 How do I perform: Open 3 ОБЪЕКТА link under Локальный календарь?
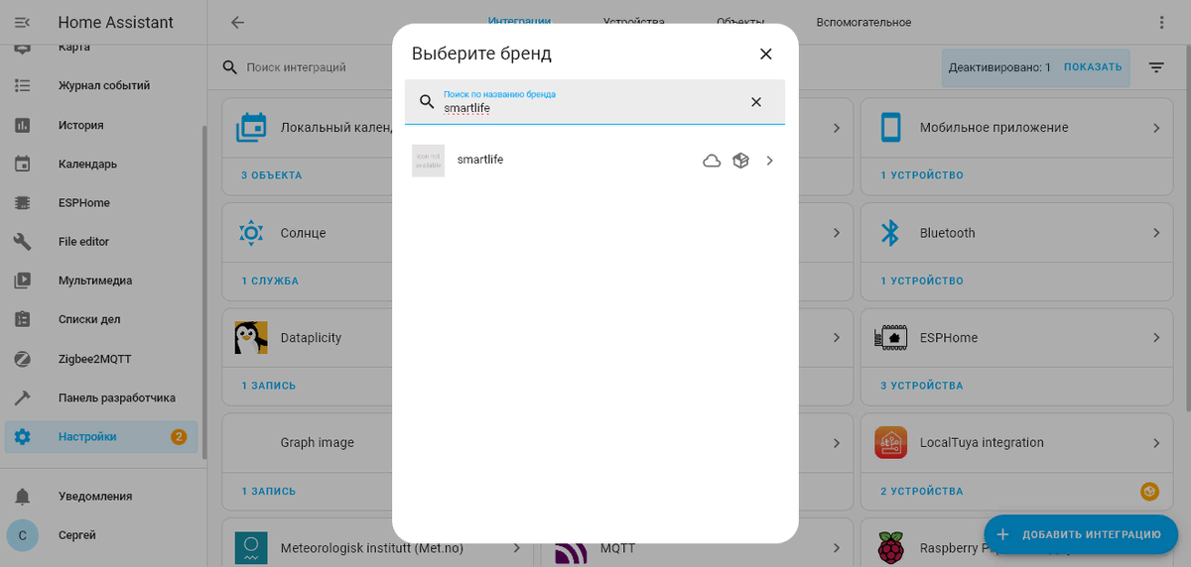tap(271, 175)
